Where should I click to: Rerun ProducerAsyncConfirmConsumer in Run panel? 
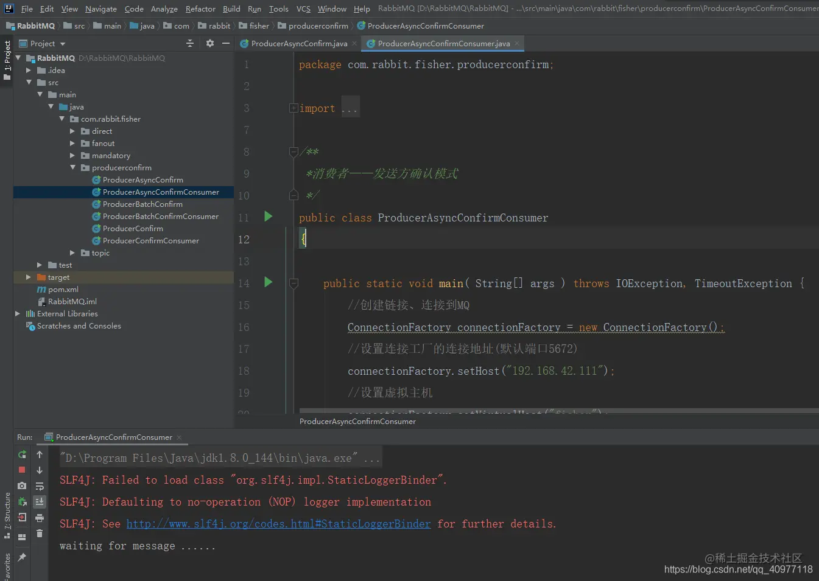click(x=22, y=454)
